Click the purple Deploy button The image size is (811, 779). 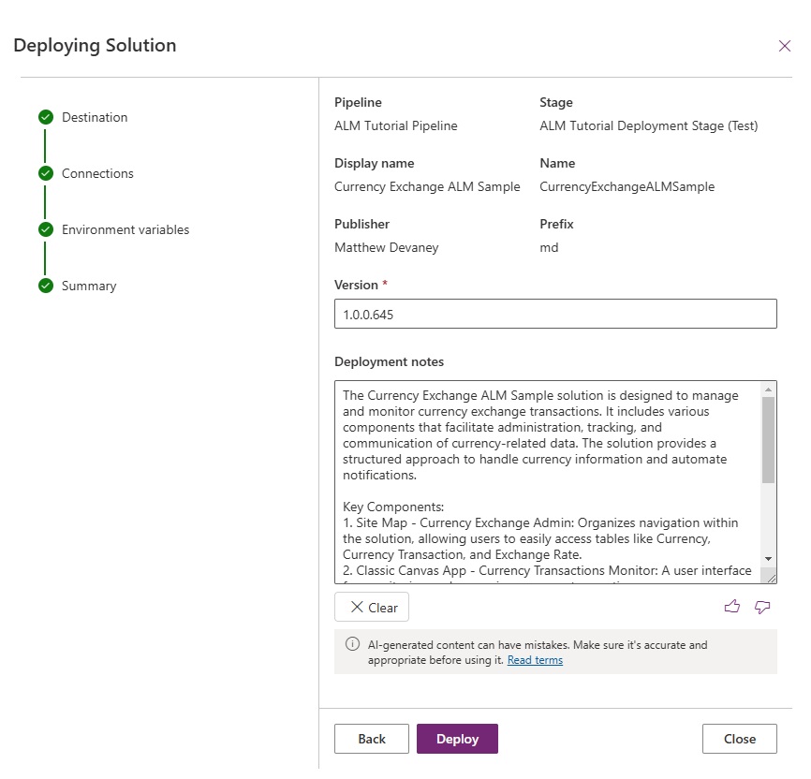point(457,739)
